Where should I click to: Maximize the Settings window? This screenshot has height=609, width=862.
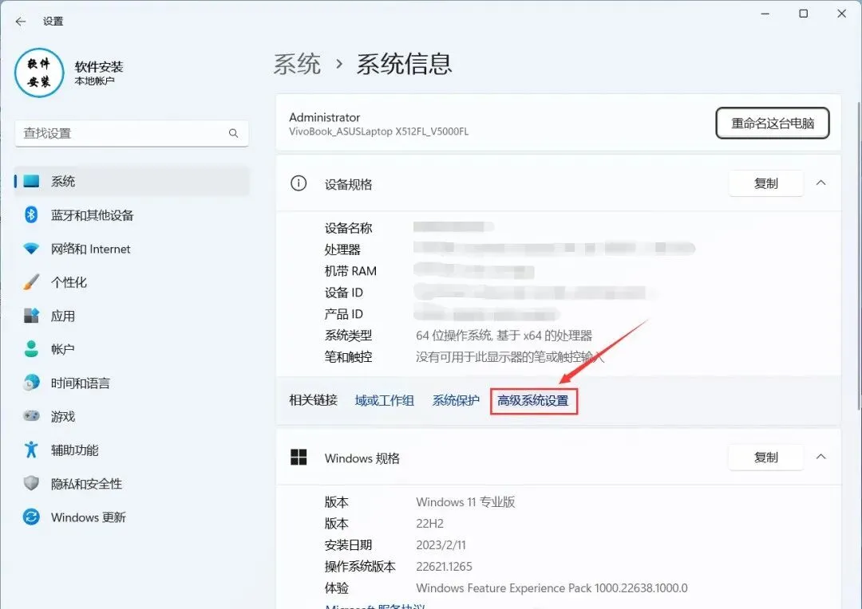tap(803, 14)
